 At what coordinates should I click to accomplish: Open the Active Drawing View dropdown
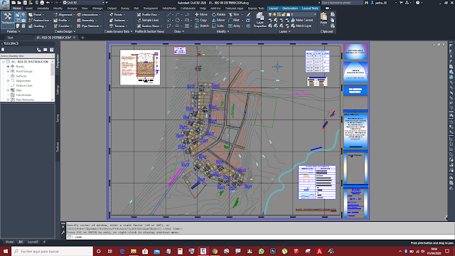27,55
